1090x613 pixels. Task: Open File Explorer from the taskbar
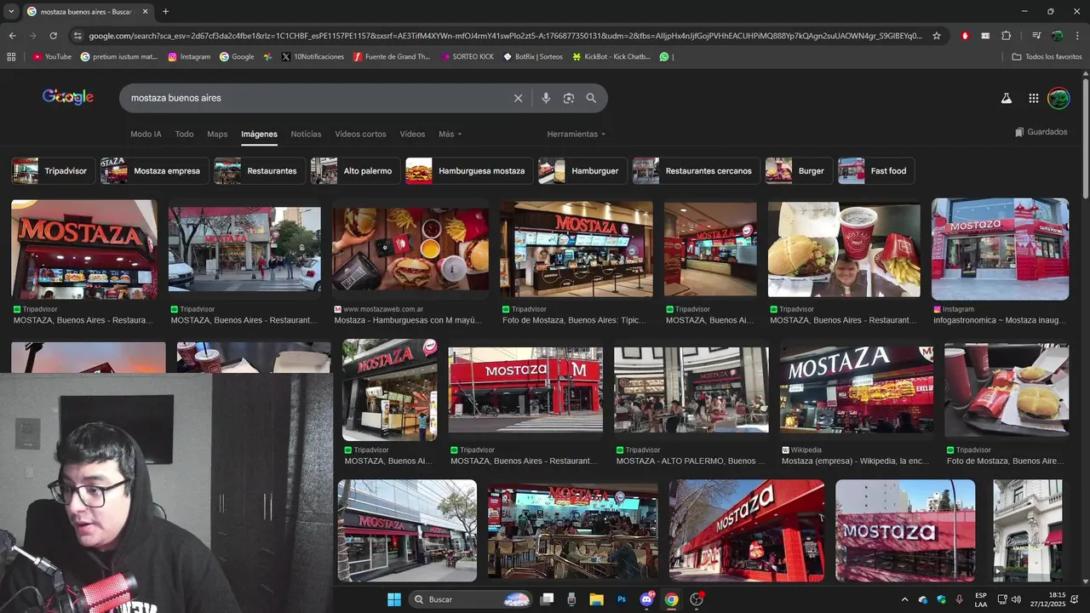click(596, 599)
